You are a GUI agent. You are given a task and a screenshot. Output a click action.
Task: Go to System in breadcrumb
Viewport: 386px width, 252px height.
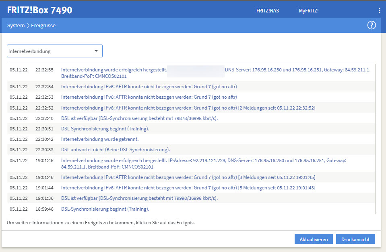(16, 26)
